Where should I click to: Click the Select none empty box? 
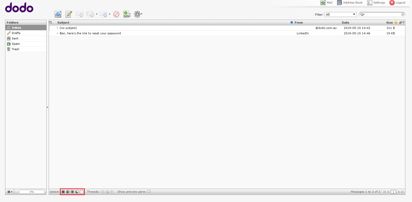[82, 192]
